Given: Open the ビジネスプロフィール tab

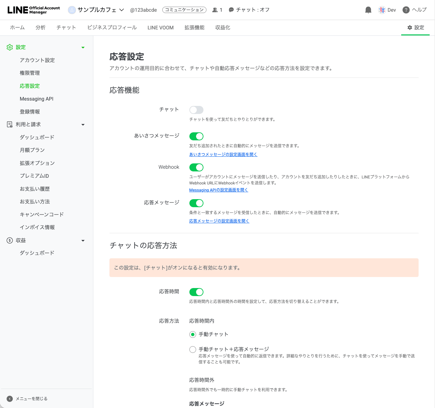Looking at the screenshot, I should 112,27.
